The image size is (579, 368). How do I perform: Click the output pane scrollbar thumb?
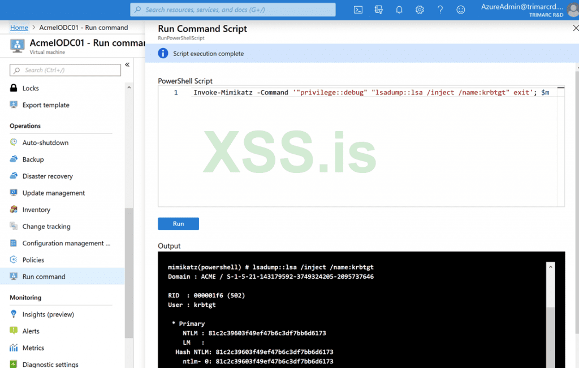[551, 337]
